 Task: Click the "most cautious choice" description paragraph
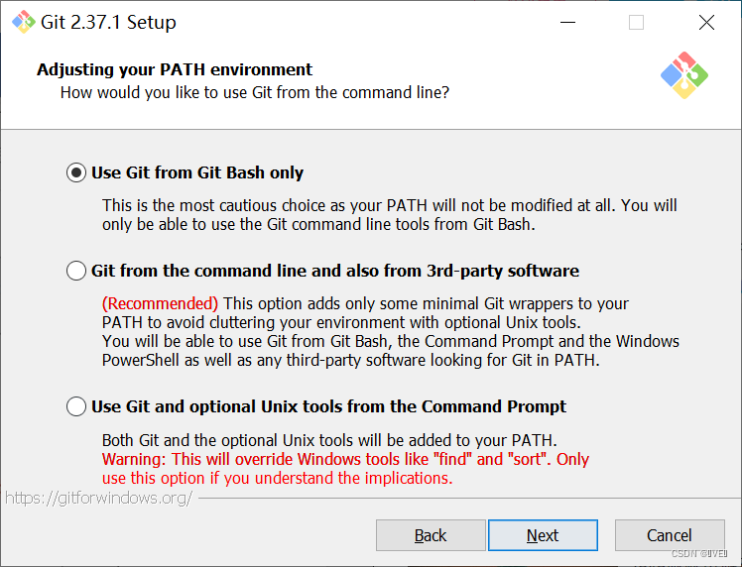point(390,215)
